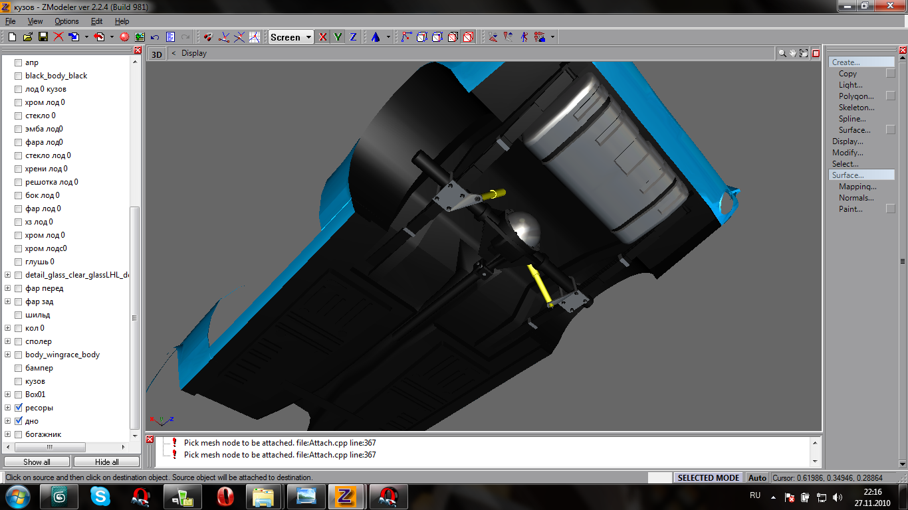Click the Open folder toolbar icon
The width and height of the screenshot is (908, 510).
[x=27, y=37]
